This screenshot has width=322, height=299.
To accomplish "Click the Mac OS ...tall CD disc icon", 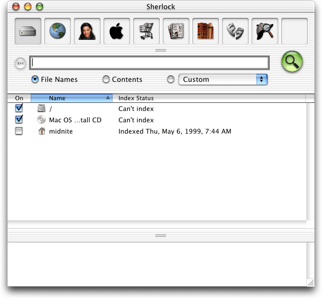I will pos(41,120).
